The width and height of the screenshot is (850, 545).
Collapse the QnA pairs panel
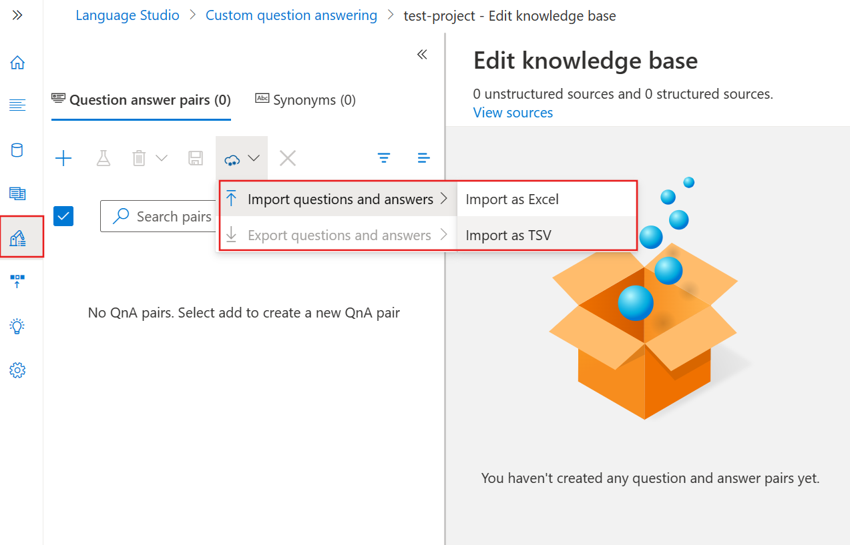[422, 55]
